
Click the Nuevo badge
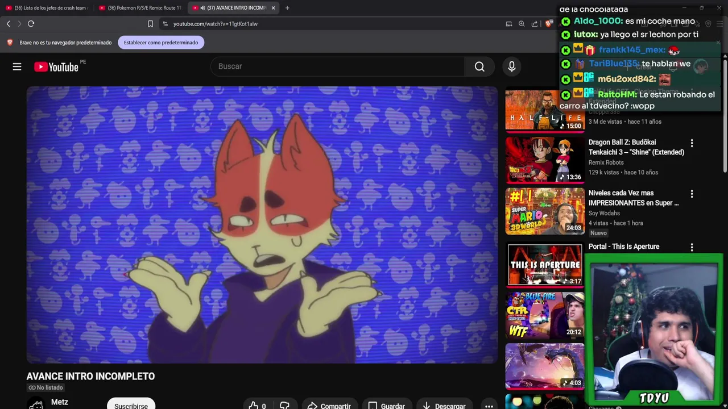click(598, 233)
